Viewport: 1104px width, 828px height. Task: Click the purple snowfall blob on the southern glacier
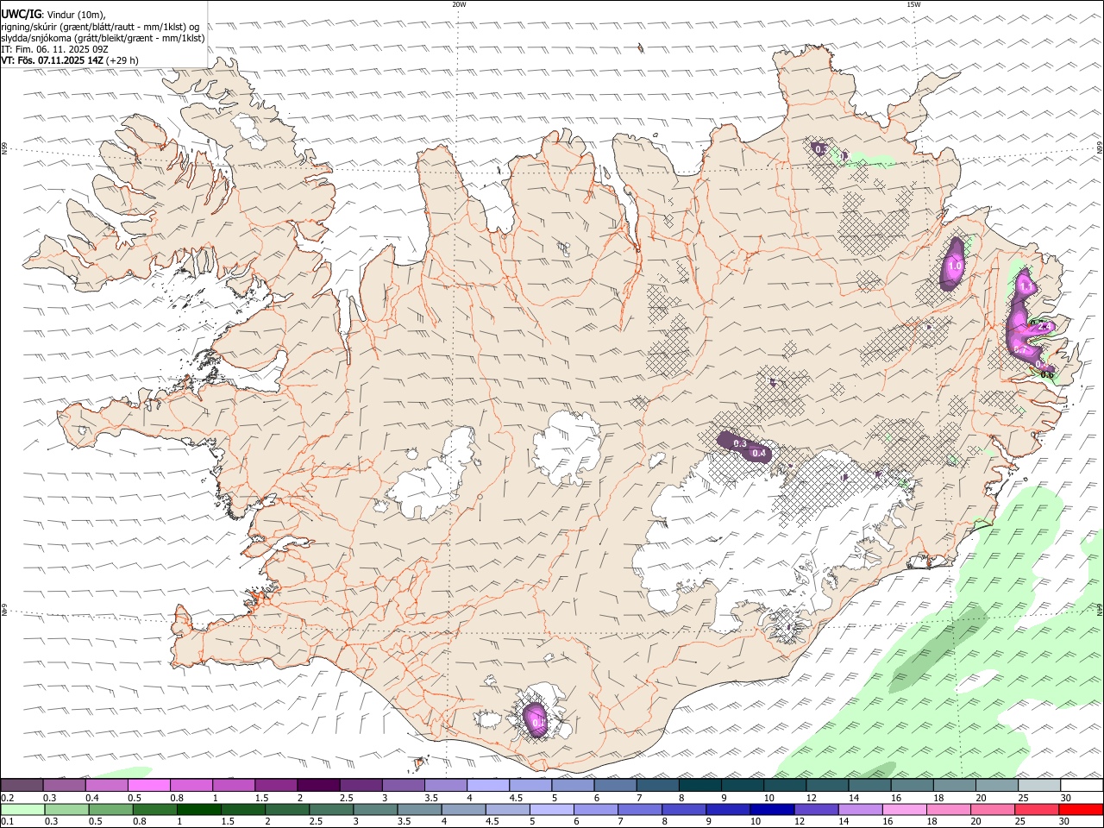coord(536,719)
